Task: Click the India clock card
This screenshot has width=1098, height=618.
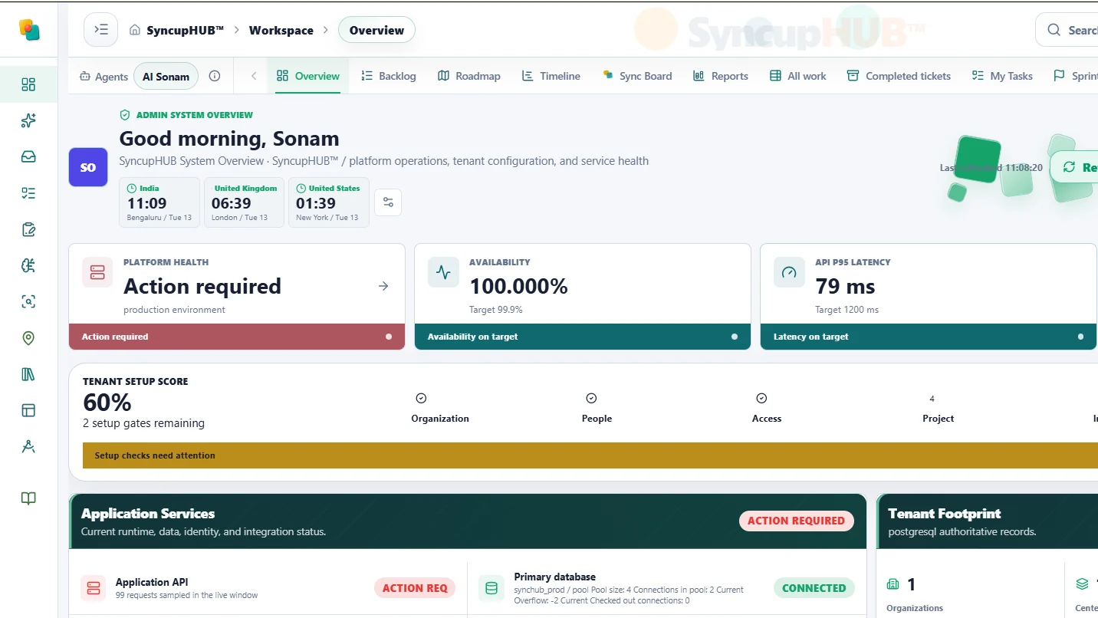Action: (159, 202)
